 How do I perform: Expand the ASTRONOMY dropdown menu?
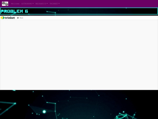point(28,4)
